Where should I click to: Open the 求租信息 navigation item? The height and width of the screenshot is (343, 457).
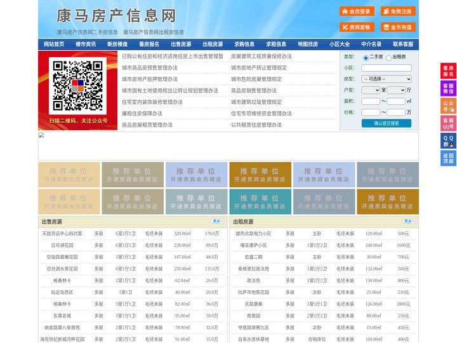coord(276,44)
